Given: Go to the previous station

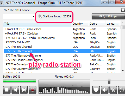Looking at the screenshot, I should tap(15, 90).
